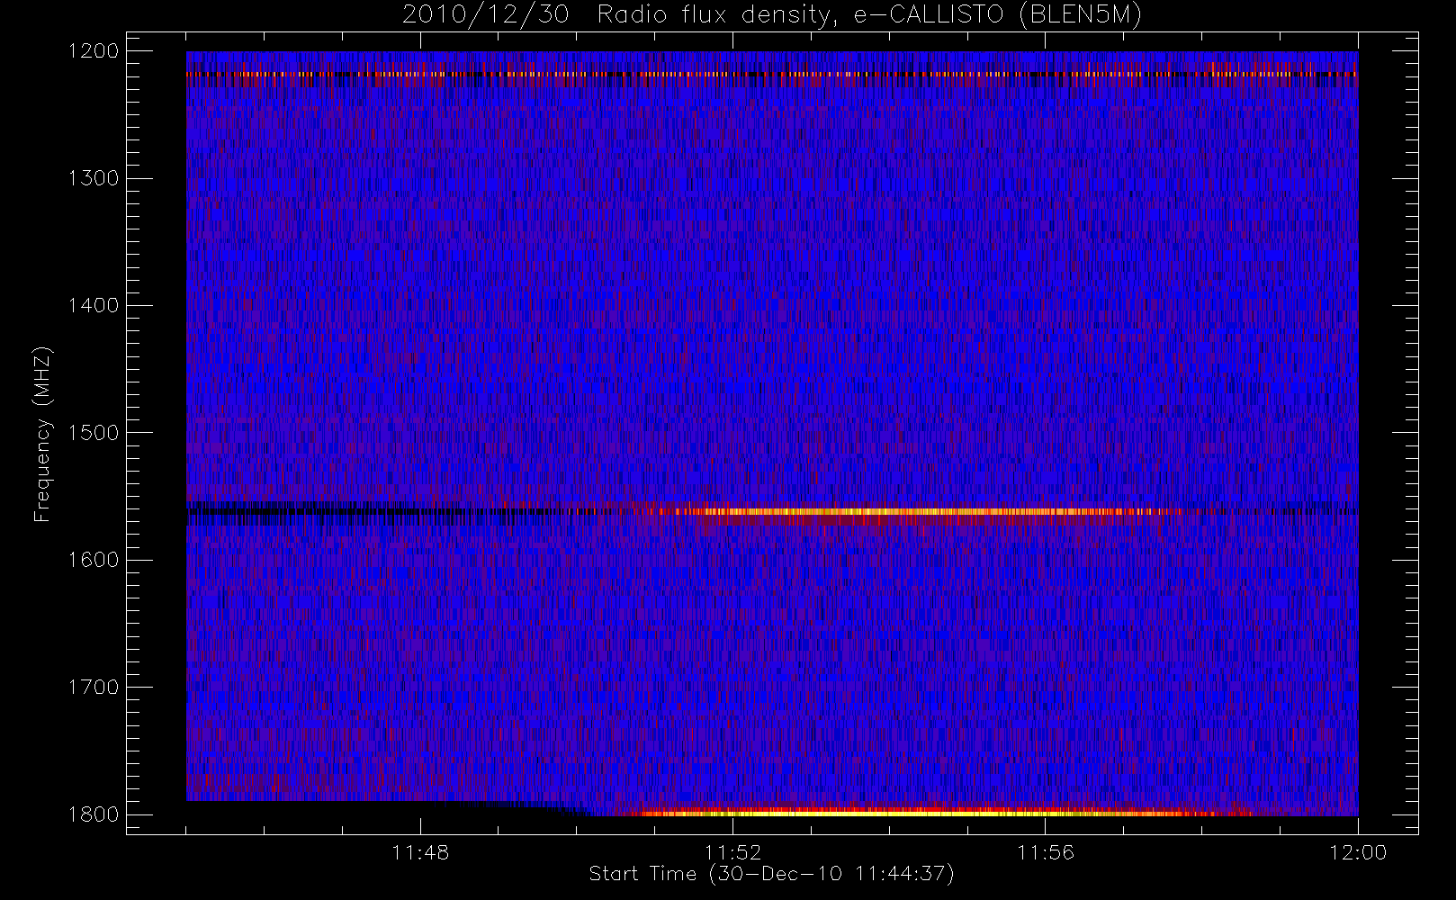Select the 1500 frequency tick label
1456x900 pixels.
[x=94, y=433]
